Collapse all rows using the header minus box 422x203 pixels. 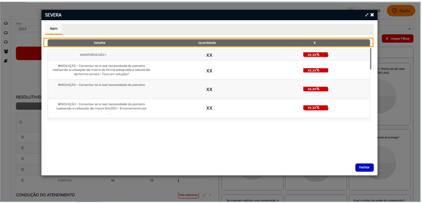click(x=21, y=122)
